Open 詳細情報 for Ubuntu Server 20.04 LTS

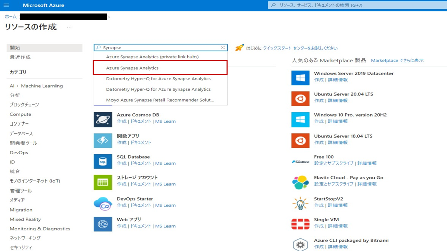(x=338, y=101)
